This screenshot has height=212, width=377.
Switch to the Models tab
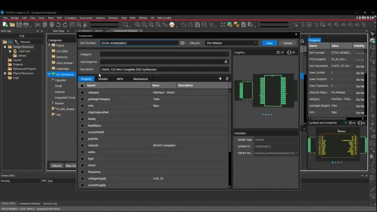tap(103, 79)
